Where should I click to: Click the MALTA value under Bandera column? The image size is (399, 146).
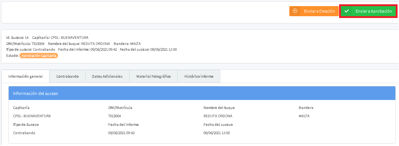tap(304, 116)
